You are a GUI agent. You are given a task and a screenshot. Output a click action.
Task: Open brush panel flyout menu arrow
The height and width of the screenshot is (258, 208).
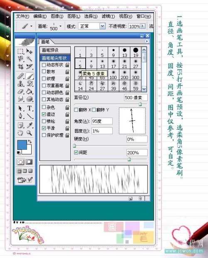coord(147,41)
